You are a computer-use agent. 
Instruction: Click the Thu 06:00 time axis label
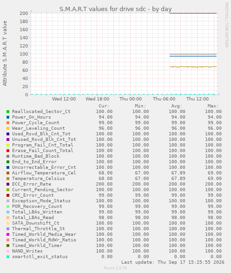[x=164, y=99]
